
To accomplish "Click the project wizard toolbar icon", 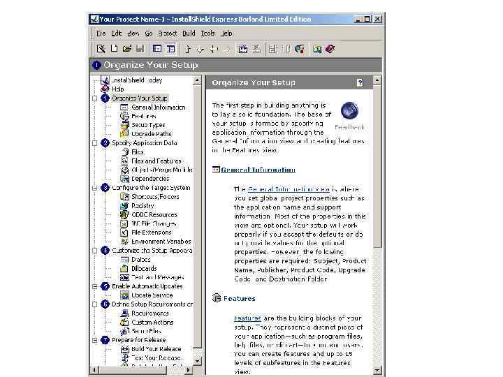I will pyautogui.click(x=101, y=49).
